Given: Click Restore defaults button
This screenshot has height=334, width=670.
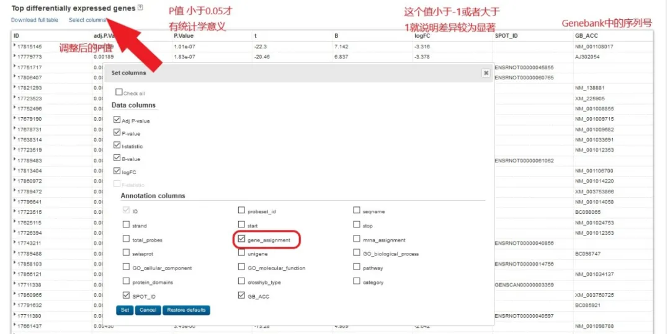Looking at the screenshot, I should coord(186,310).
